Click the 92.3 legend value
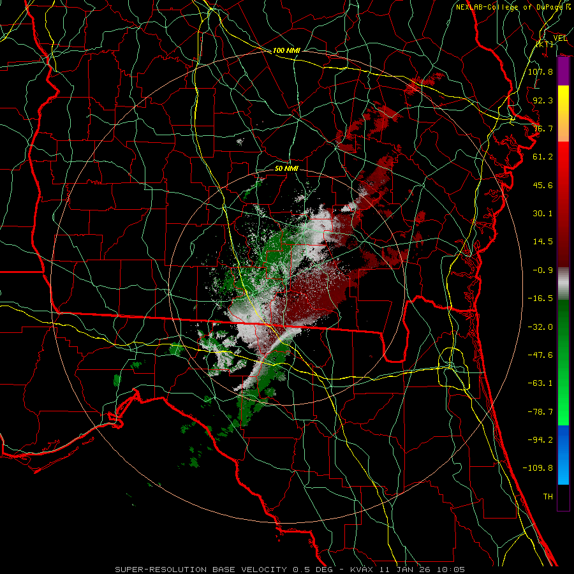Image resolution: width=574 pixels, height=574 pixels. (543, 100)
